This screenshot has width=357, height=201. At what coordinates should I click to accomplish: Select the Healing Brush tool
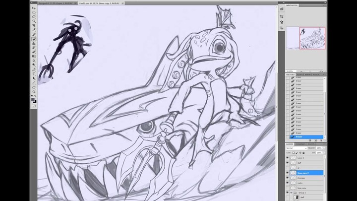34,35
